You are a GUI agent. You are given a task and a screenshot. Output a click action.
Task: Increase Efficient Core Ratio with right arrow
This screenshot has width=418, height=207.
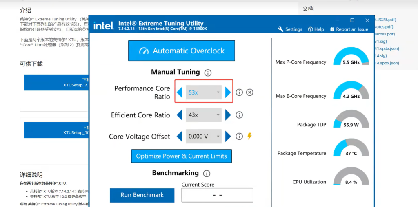228,115
